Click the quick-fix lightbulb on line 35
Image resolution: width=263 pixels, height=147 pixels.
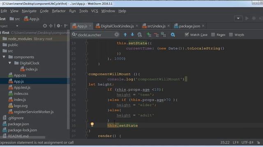pos(92,124)
